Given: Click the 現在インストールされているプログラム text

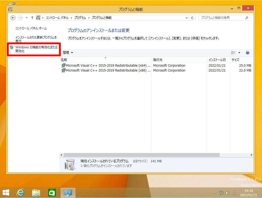Looking at the screenshot, I should [104, 161].
